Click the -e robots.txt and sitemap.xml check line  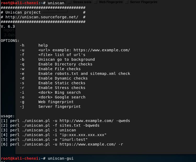[x=74, y=74]
